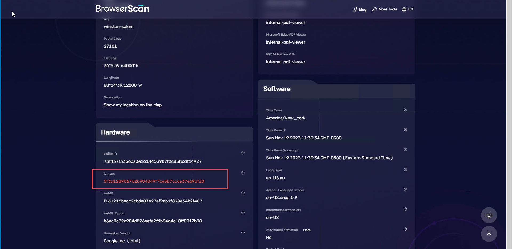512x249 pixels.
Task: Click the page vertical scrollbar
Action: (x=509, y=106)
